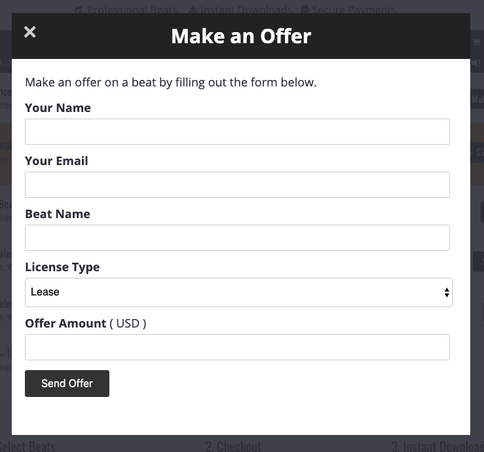
Task: Click the Your Name field label
Action: click(x=58, y=108)
